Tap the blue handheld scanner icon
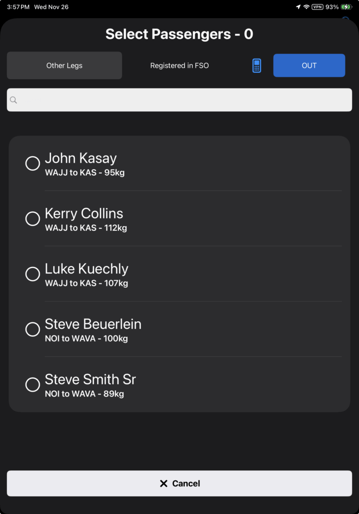Screen dimensions: 359x514 (257, 66)
